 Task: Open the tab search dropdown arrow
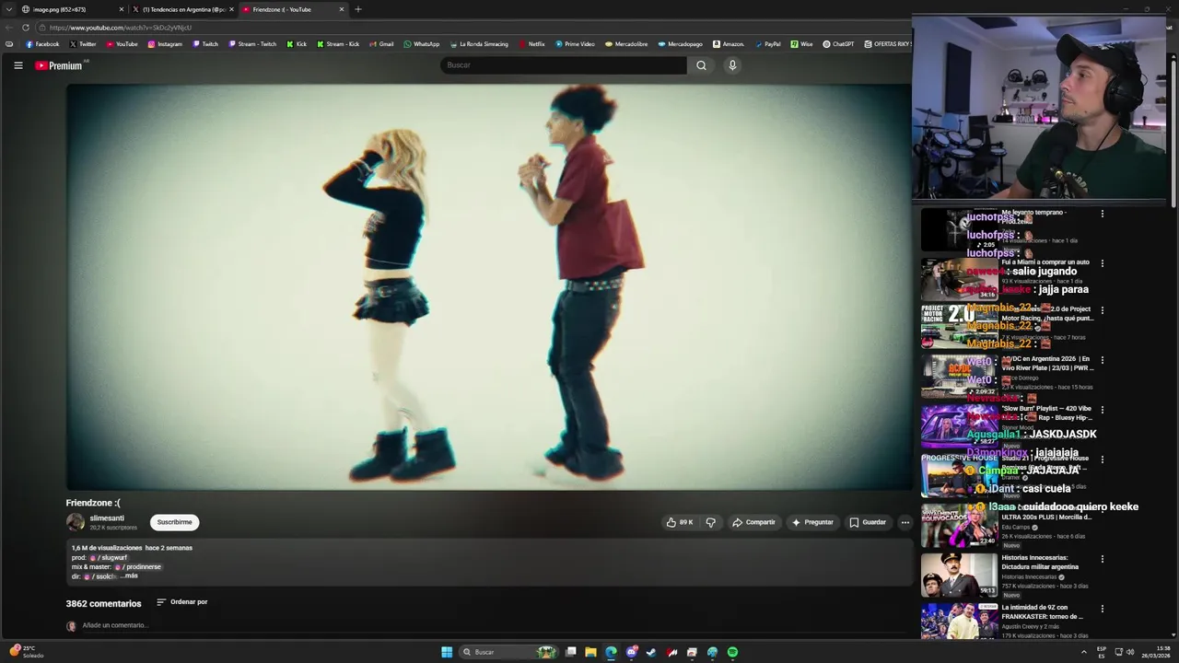tap(8, 9)
